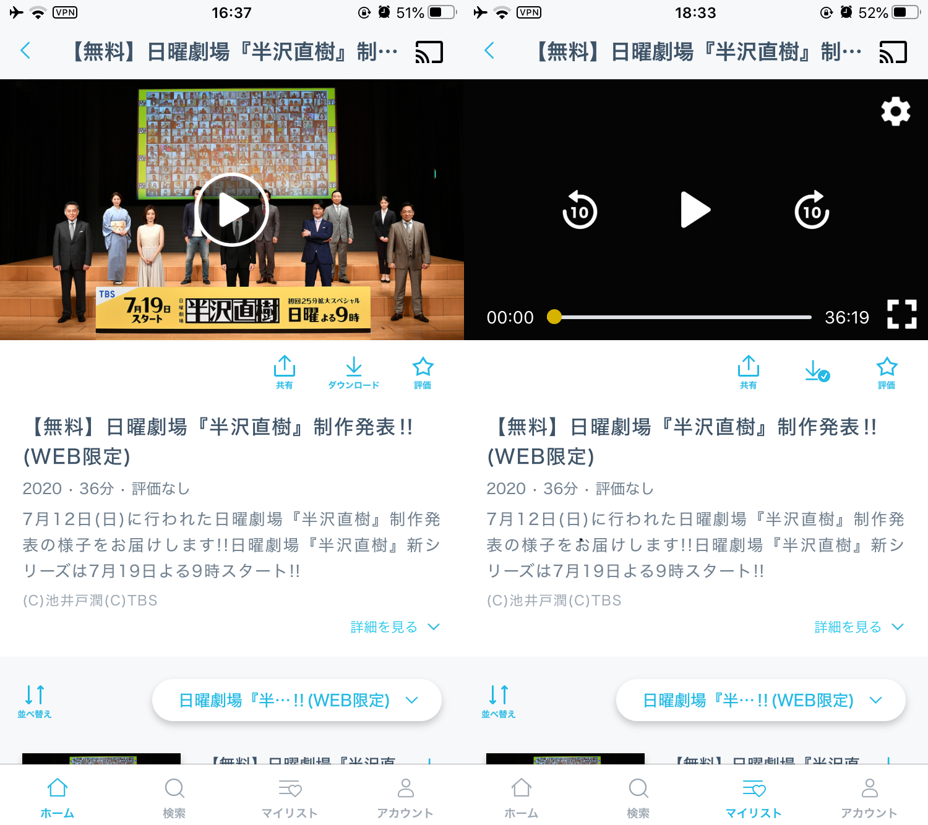Open player settings gear

point(895,112)
